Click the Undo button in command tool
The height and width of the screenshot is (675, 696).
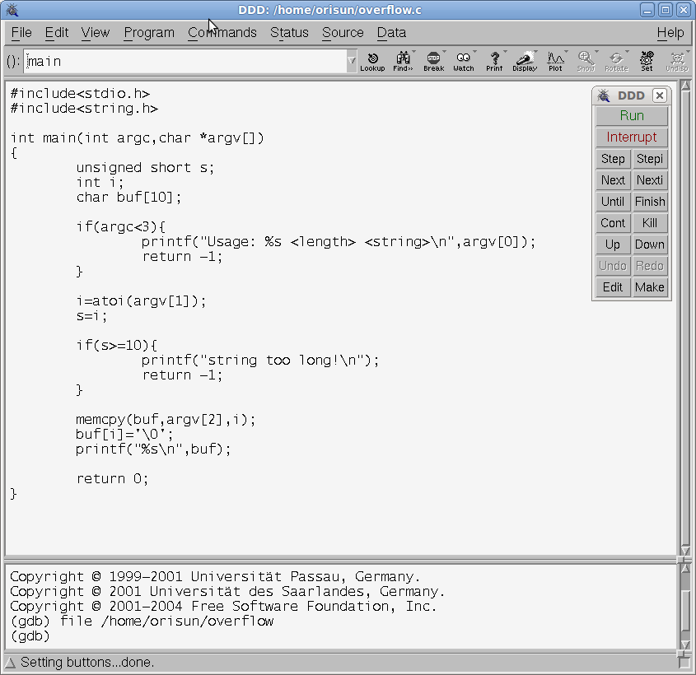click(x=613, y=266)
